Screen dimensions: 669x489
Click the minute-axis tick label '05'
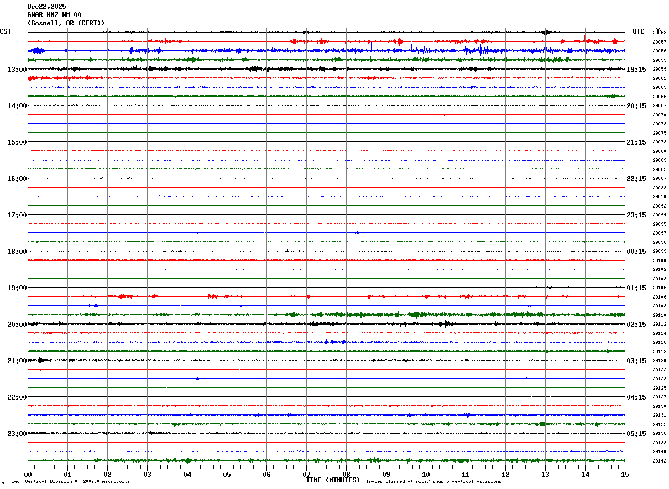[x=227, y=475]
